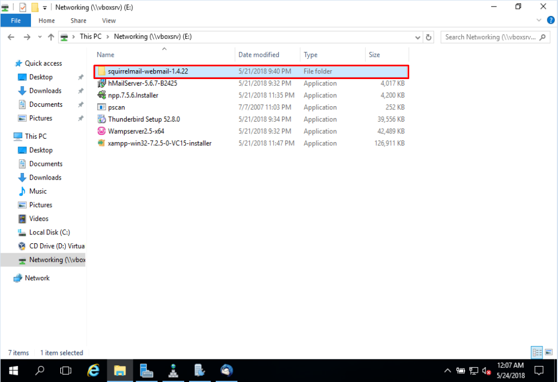Select Thunderbird Setup 52.8.0 file icon
The height and width of the screenshot is (382, 558).
coord(102,119)
